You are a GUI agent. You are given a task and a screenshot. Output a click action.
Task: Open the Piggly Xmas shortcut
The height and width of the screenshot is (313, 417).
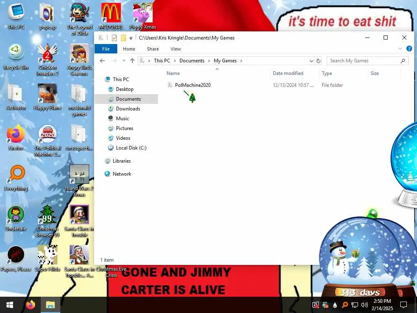coord(143,16)
